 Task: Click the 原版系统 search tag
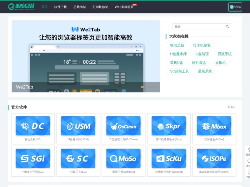(225, 54)
